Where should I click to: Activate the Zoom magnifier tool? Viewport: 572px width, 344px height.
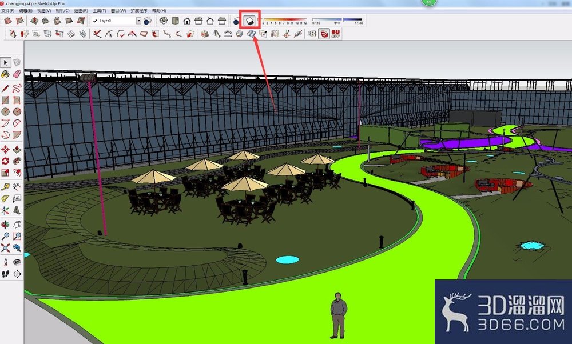pos(6,236)
